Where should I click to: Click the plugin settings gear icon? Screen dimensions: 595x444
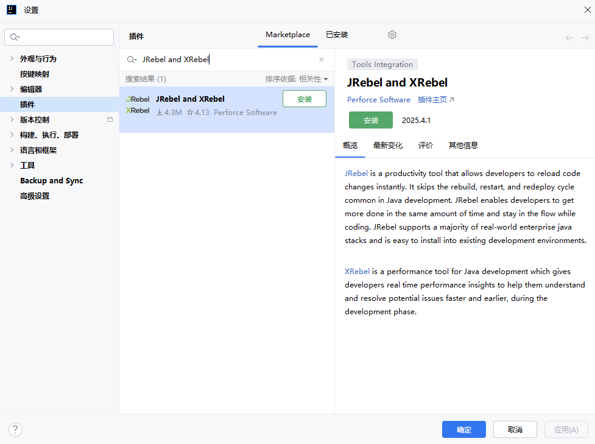392,35
